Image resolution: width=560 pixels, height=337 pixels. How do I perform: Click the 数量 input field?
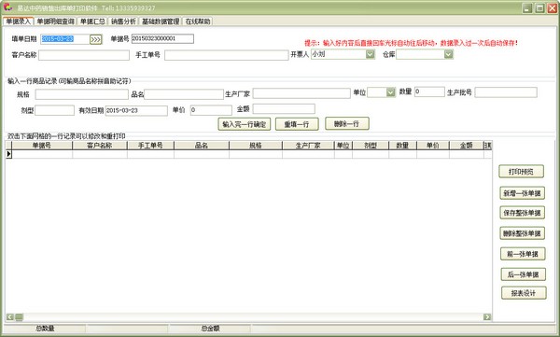pos(429,91)
